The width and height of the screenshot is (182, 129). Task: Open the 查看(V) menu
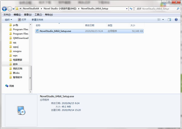(x=28, y=15)
